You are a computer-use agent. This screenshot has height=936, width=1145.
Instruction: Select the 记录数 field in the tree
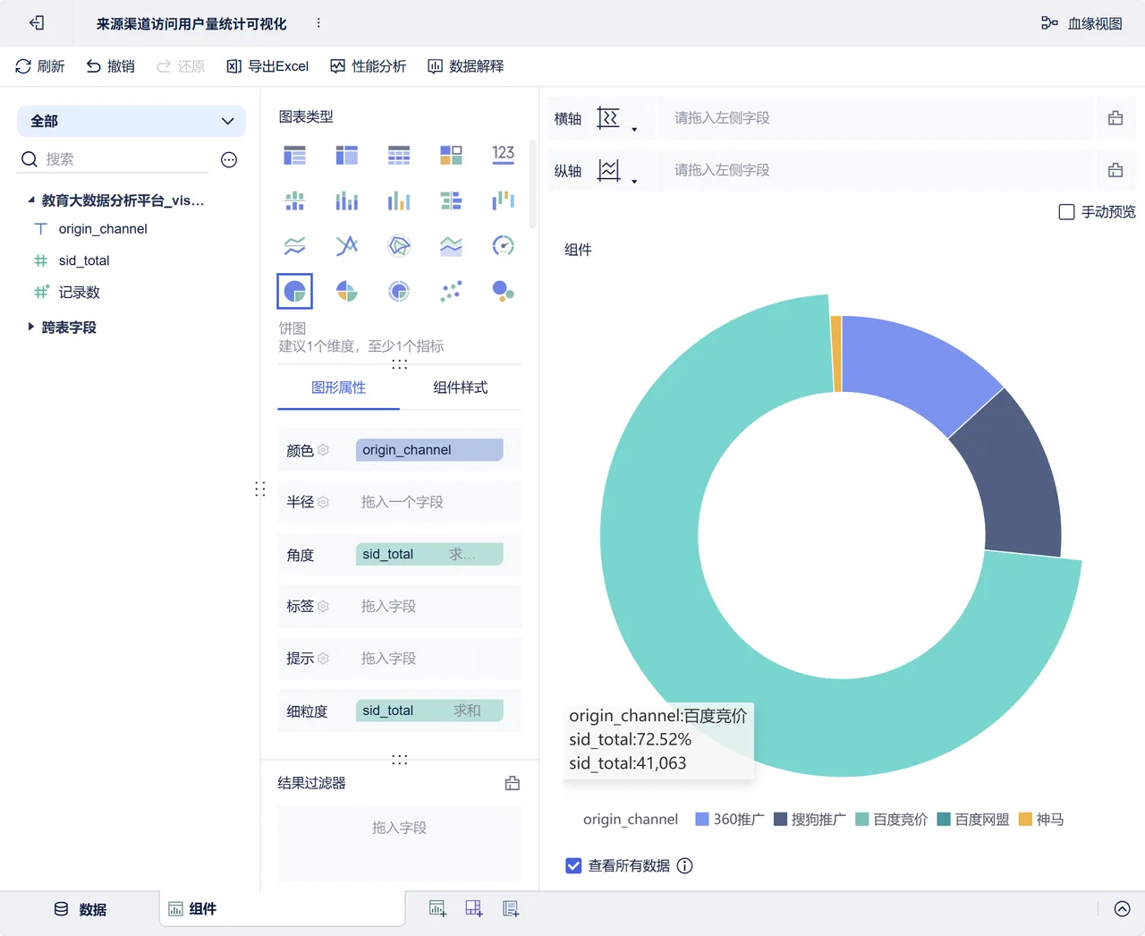80,293
